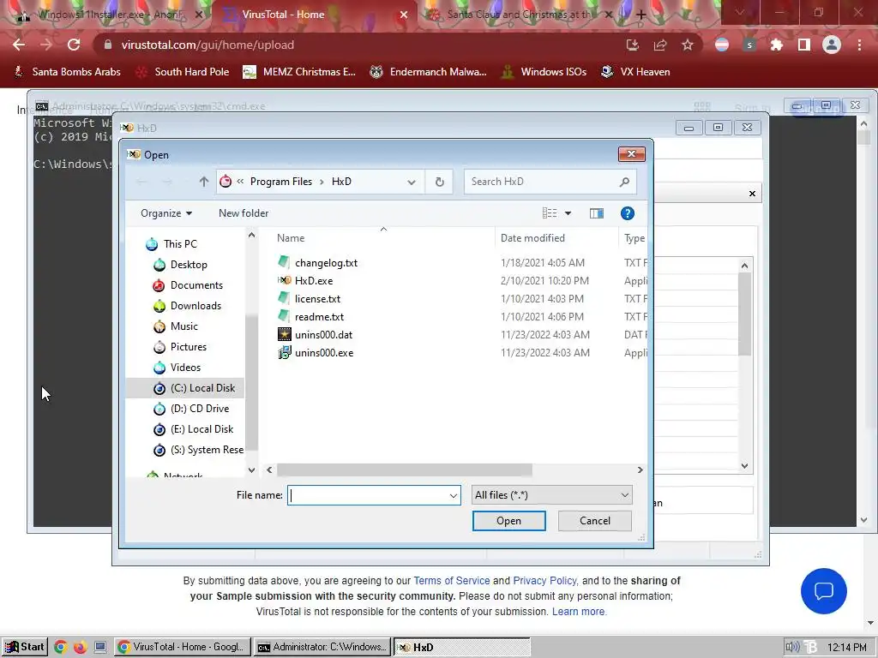The height and width of the screenshot is (658, 878).
Task: Open the South Hard Pole bookmark
Action: click(x=183, y=72)
